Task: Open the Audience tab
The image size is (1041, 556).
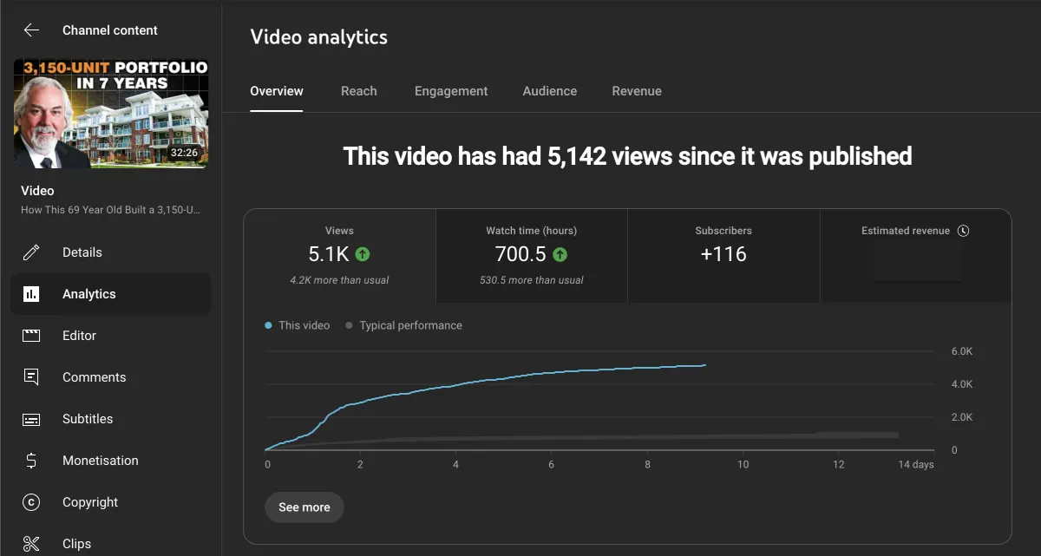Action: coord(549,91)
